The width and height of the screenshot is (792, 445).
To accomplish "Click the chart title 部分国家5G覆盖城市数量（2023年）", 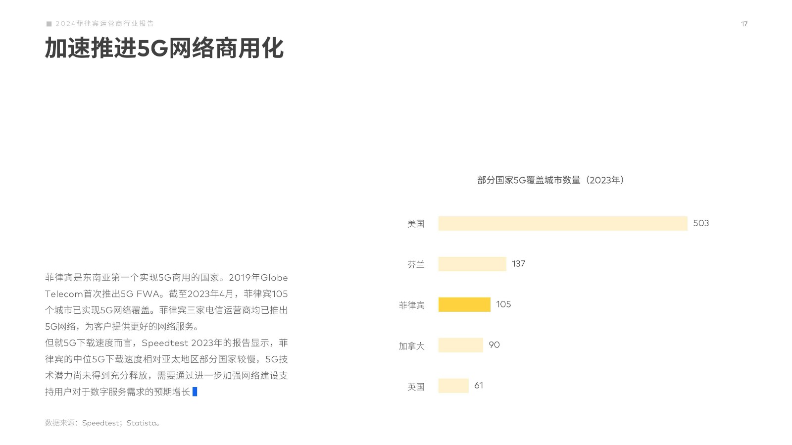I will [550, 180].
